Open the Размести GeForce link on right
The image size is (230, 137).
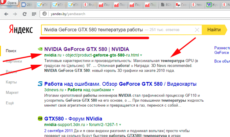pyautogui.click(x=222, y=50)
